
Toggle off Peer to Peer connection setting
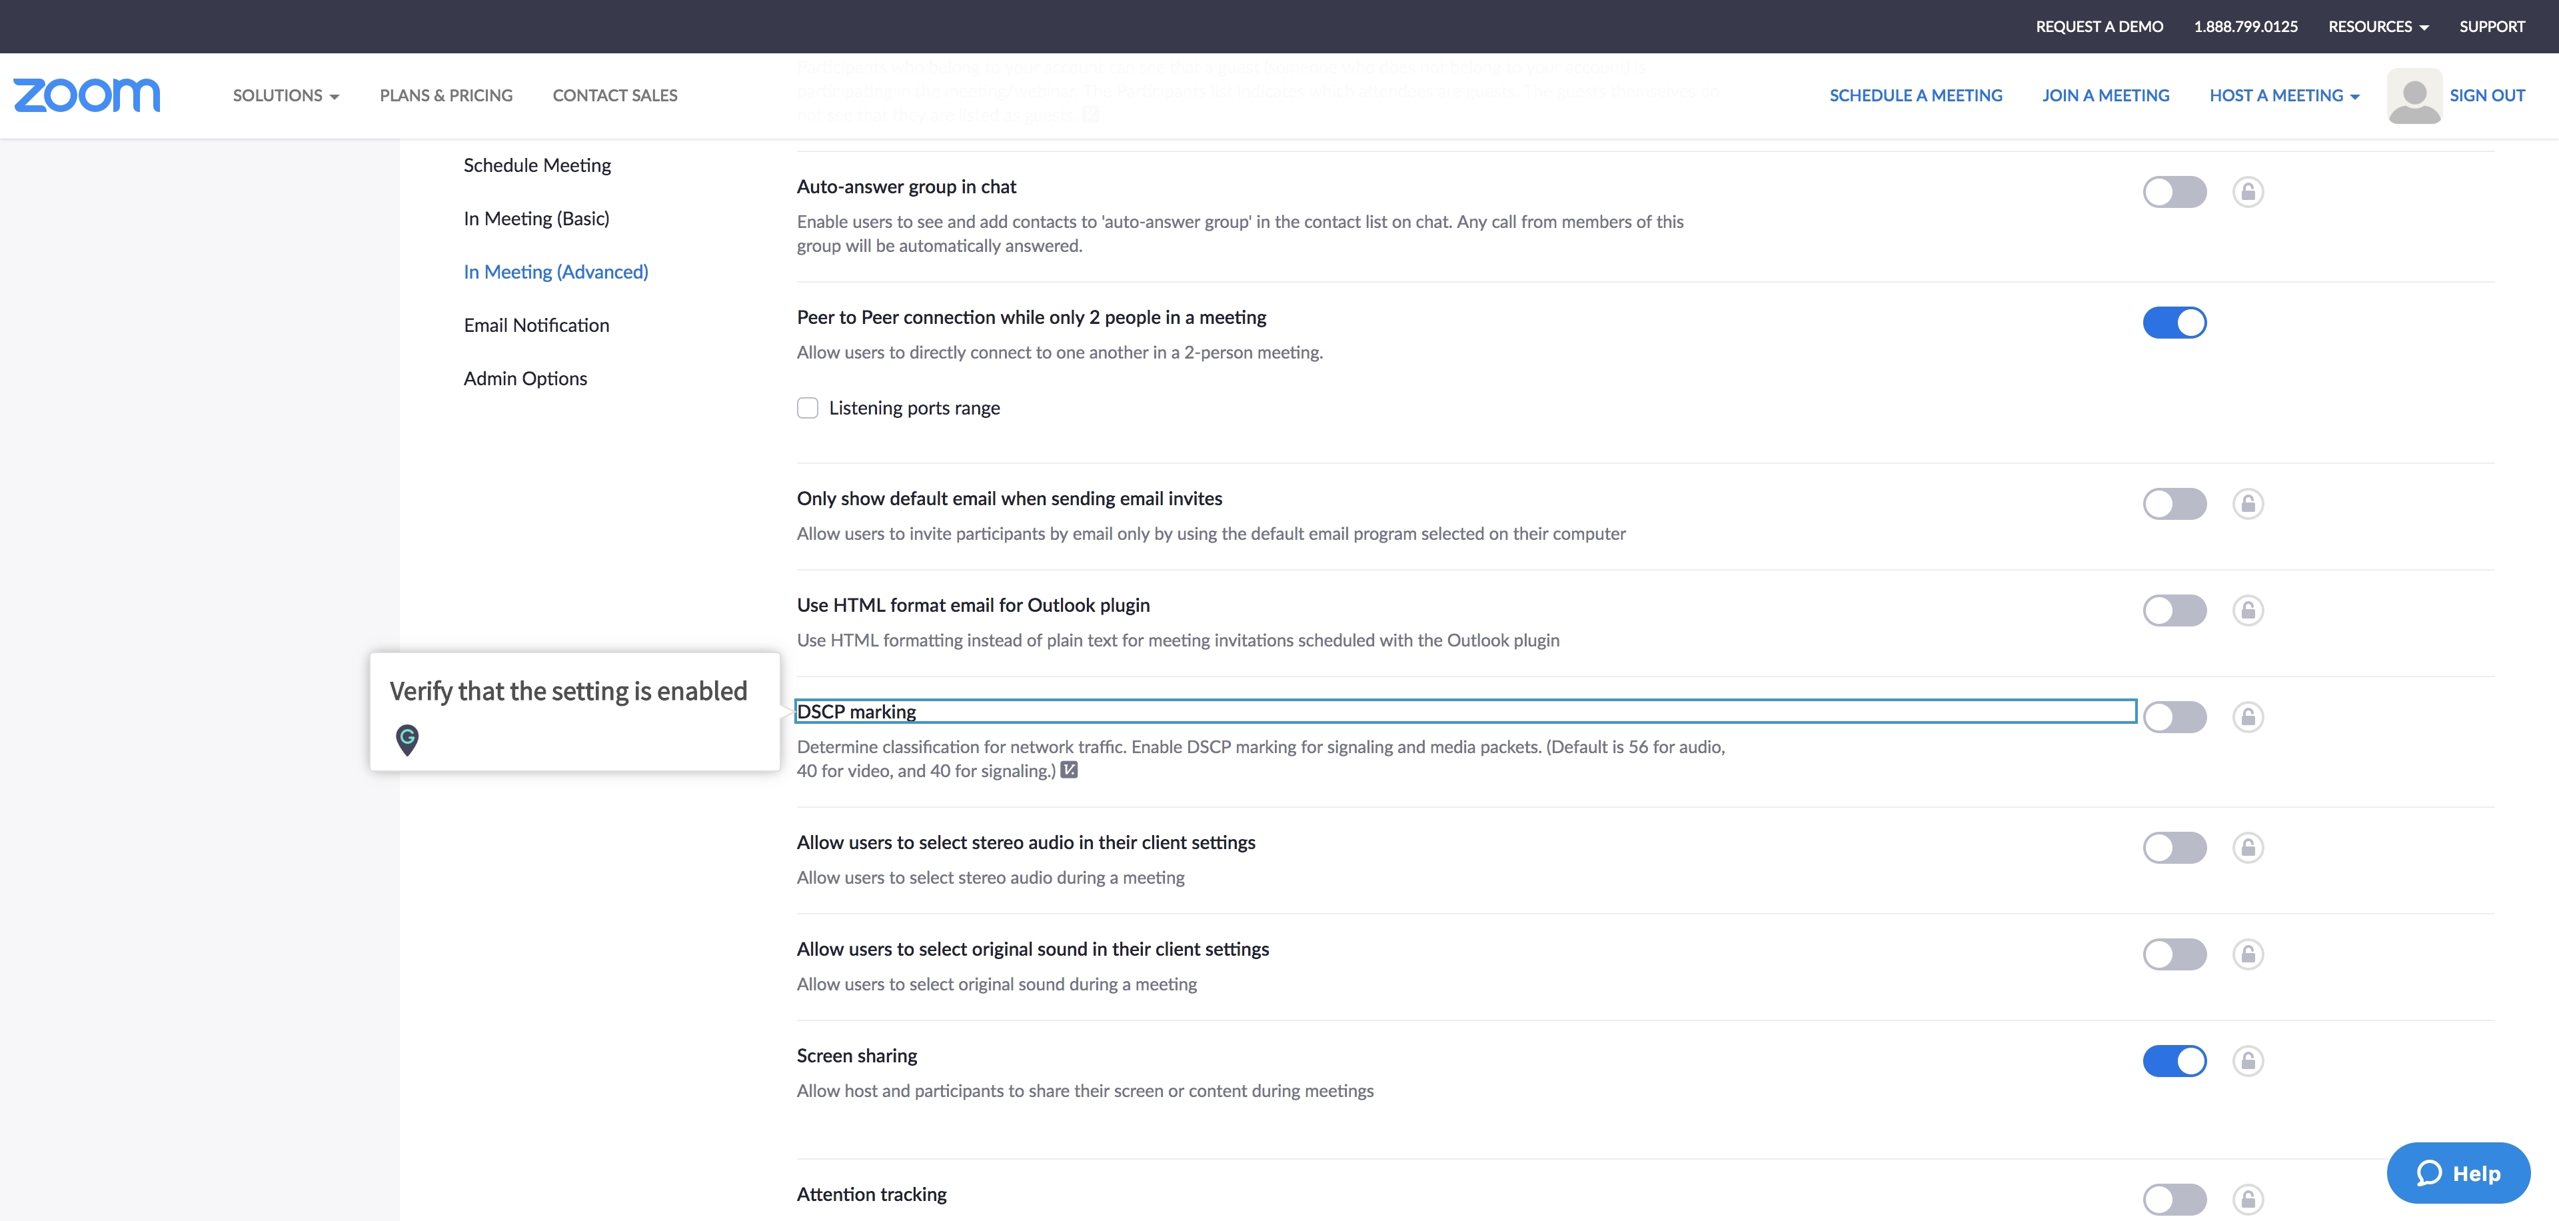(x=2176, y=322)
